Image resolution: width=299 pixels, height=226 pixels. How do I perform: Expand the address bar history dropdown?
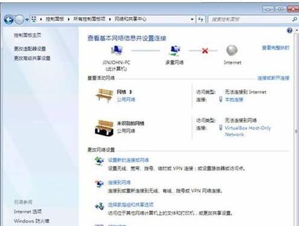tap(192, 19)
